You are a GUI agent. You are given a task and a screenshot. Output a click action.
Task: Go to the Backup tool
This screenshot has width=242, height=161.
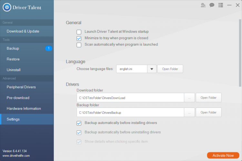(x=27, y=48)
